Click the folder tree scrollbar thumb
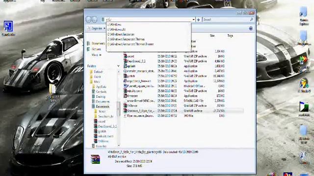Viewport: 314px width, 176px height. click(x=118, y=109)
